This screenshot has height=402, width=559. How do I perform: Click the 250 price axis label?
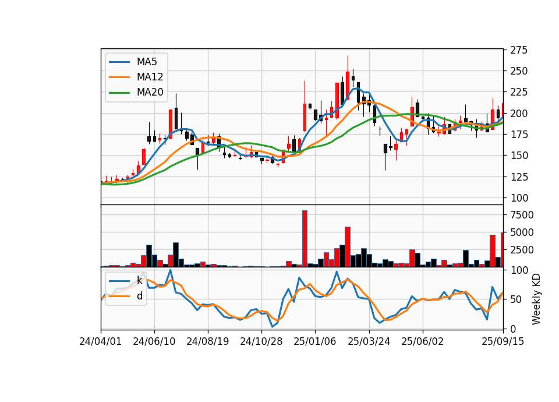tap(519, 71)
